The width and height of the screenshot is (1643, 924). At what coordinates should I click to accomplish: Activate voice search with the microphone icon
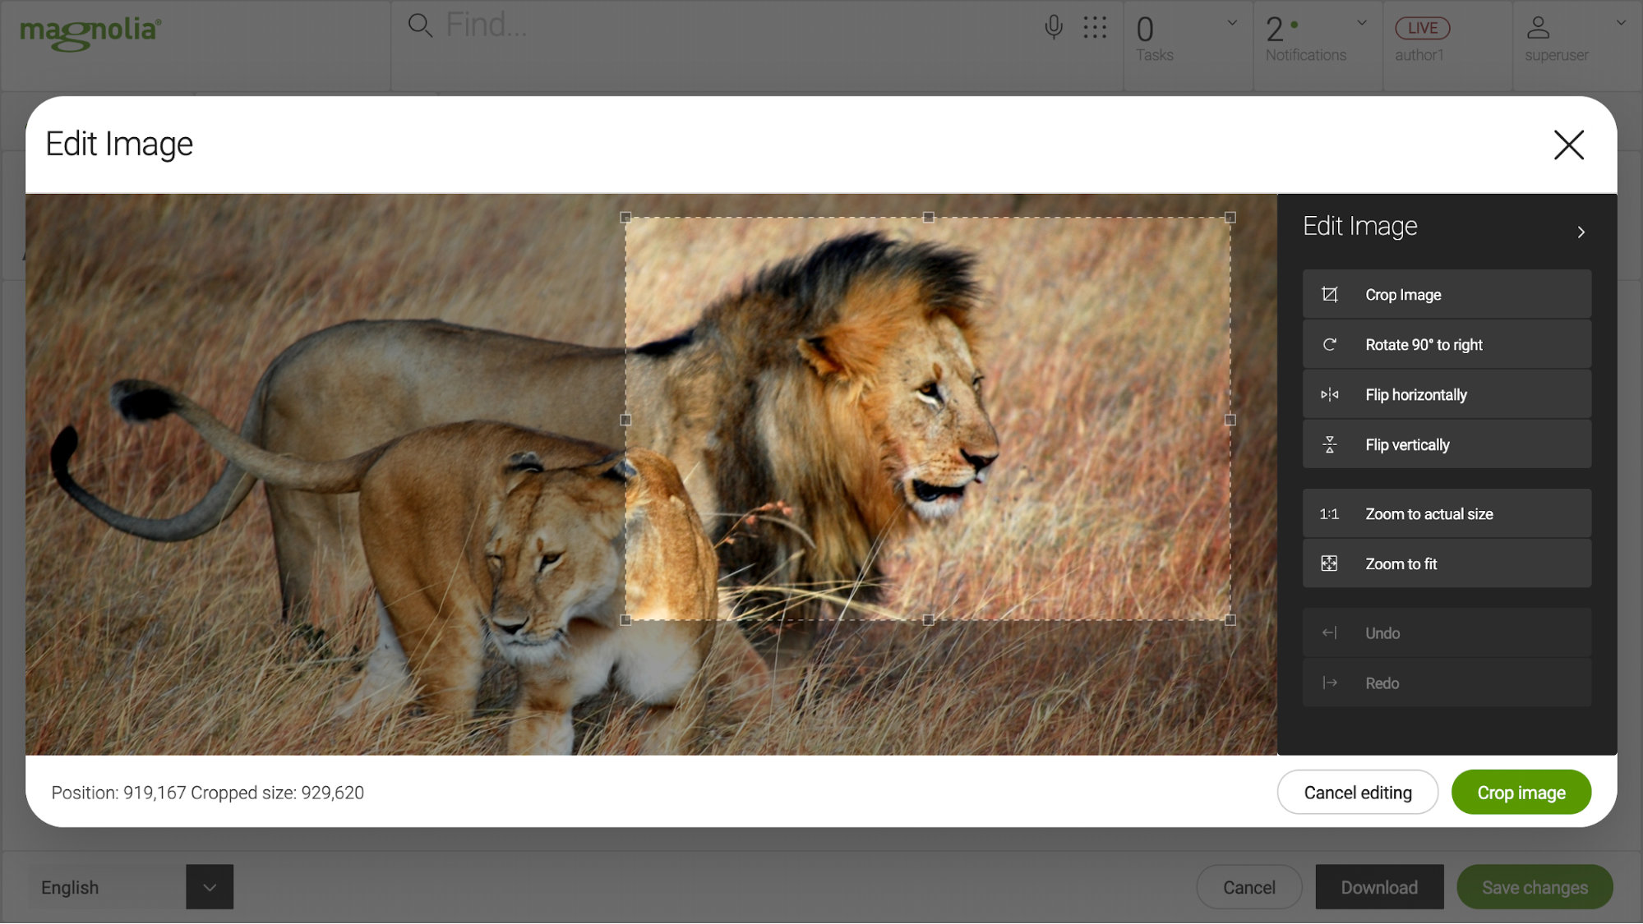coord(1053,25)
